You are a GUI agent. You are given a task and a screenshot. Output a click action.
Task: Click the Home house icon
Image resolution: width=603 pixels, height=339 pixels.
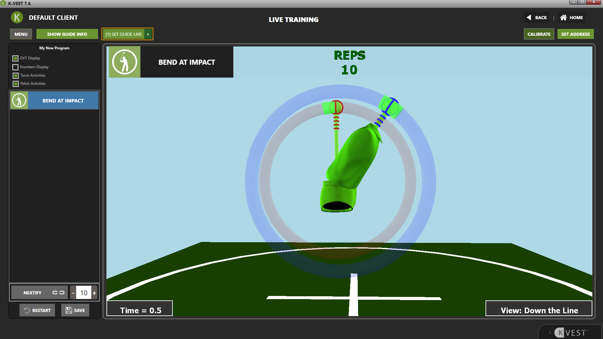tap(563, 18)
